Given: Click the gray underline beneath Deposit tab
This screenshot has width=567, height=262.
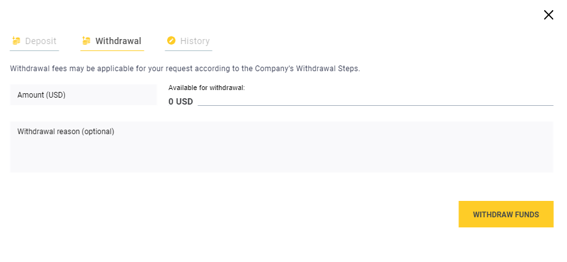Looking at the screenshot, I should coord(35,50).
